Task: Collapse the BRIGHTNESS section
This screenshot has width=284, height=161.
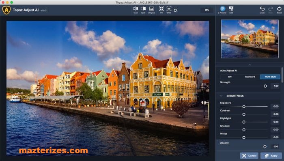Action: click(x=221, y=96)
